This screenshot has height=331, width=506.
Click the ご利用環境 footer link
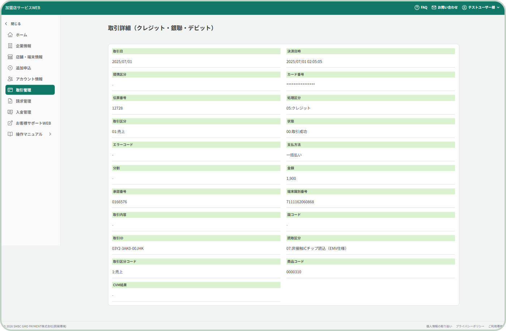tap(496, 326)
